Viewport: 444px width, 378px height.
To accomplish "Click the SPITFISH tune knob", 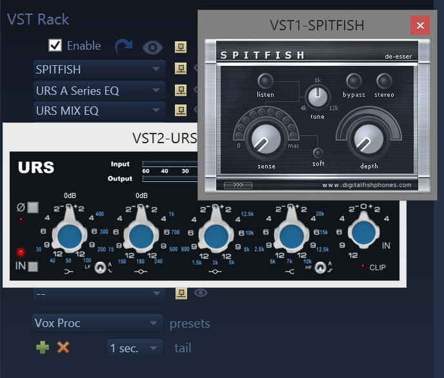I will coord(318,97).
